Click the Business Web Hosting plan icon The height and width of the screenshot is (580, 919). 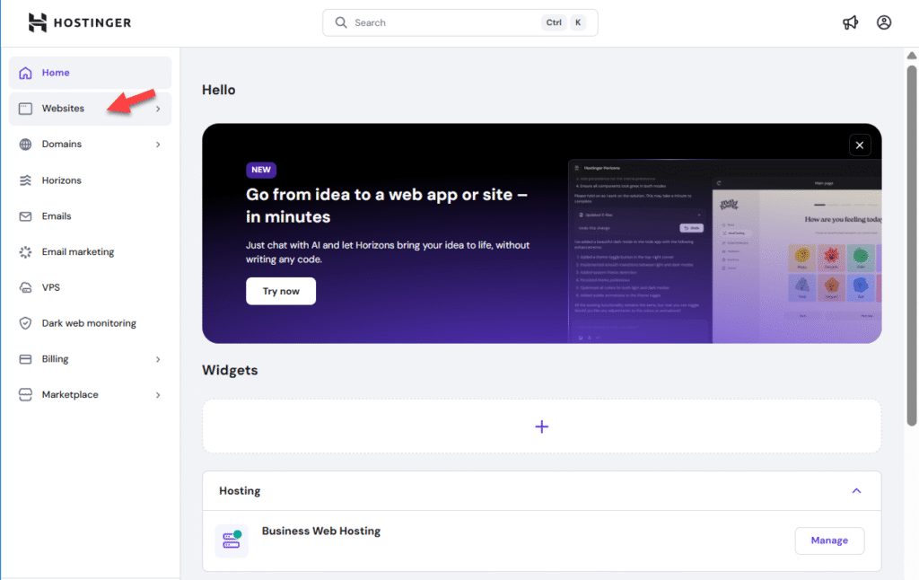click(x=232, y=540)
